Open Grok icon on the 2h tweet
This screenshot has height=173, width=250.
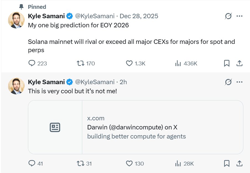(x=228, y=82)
